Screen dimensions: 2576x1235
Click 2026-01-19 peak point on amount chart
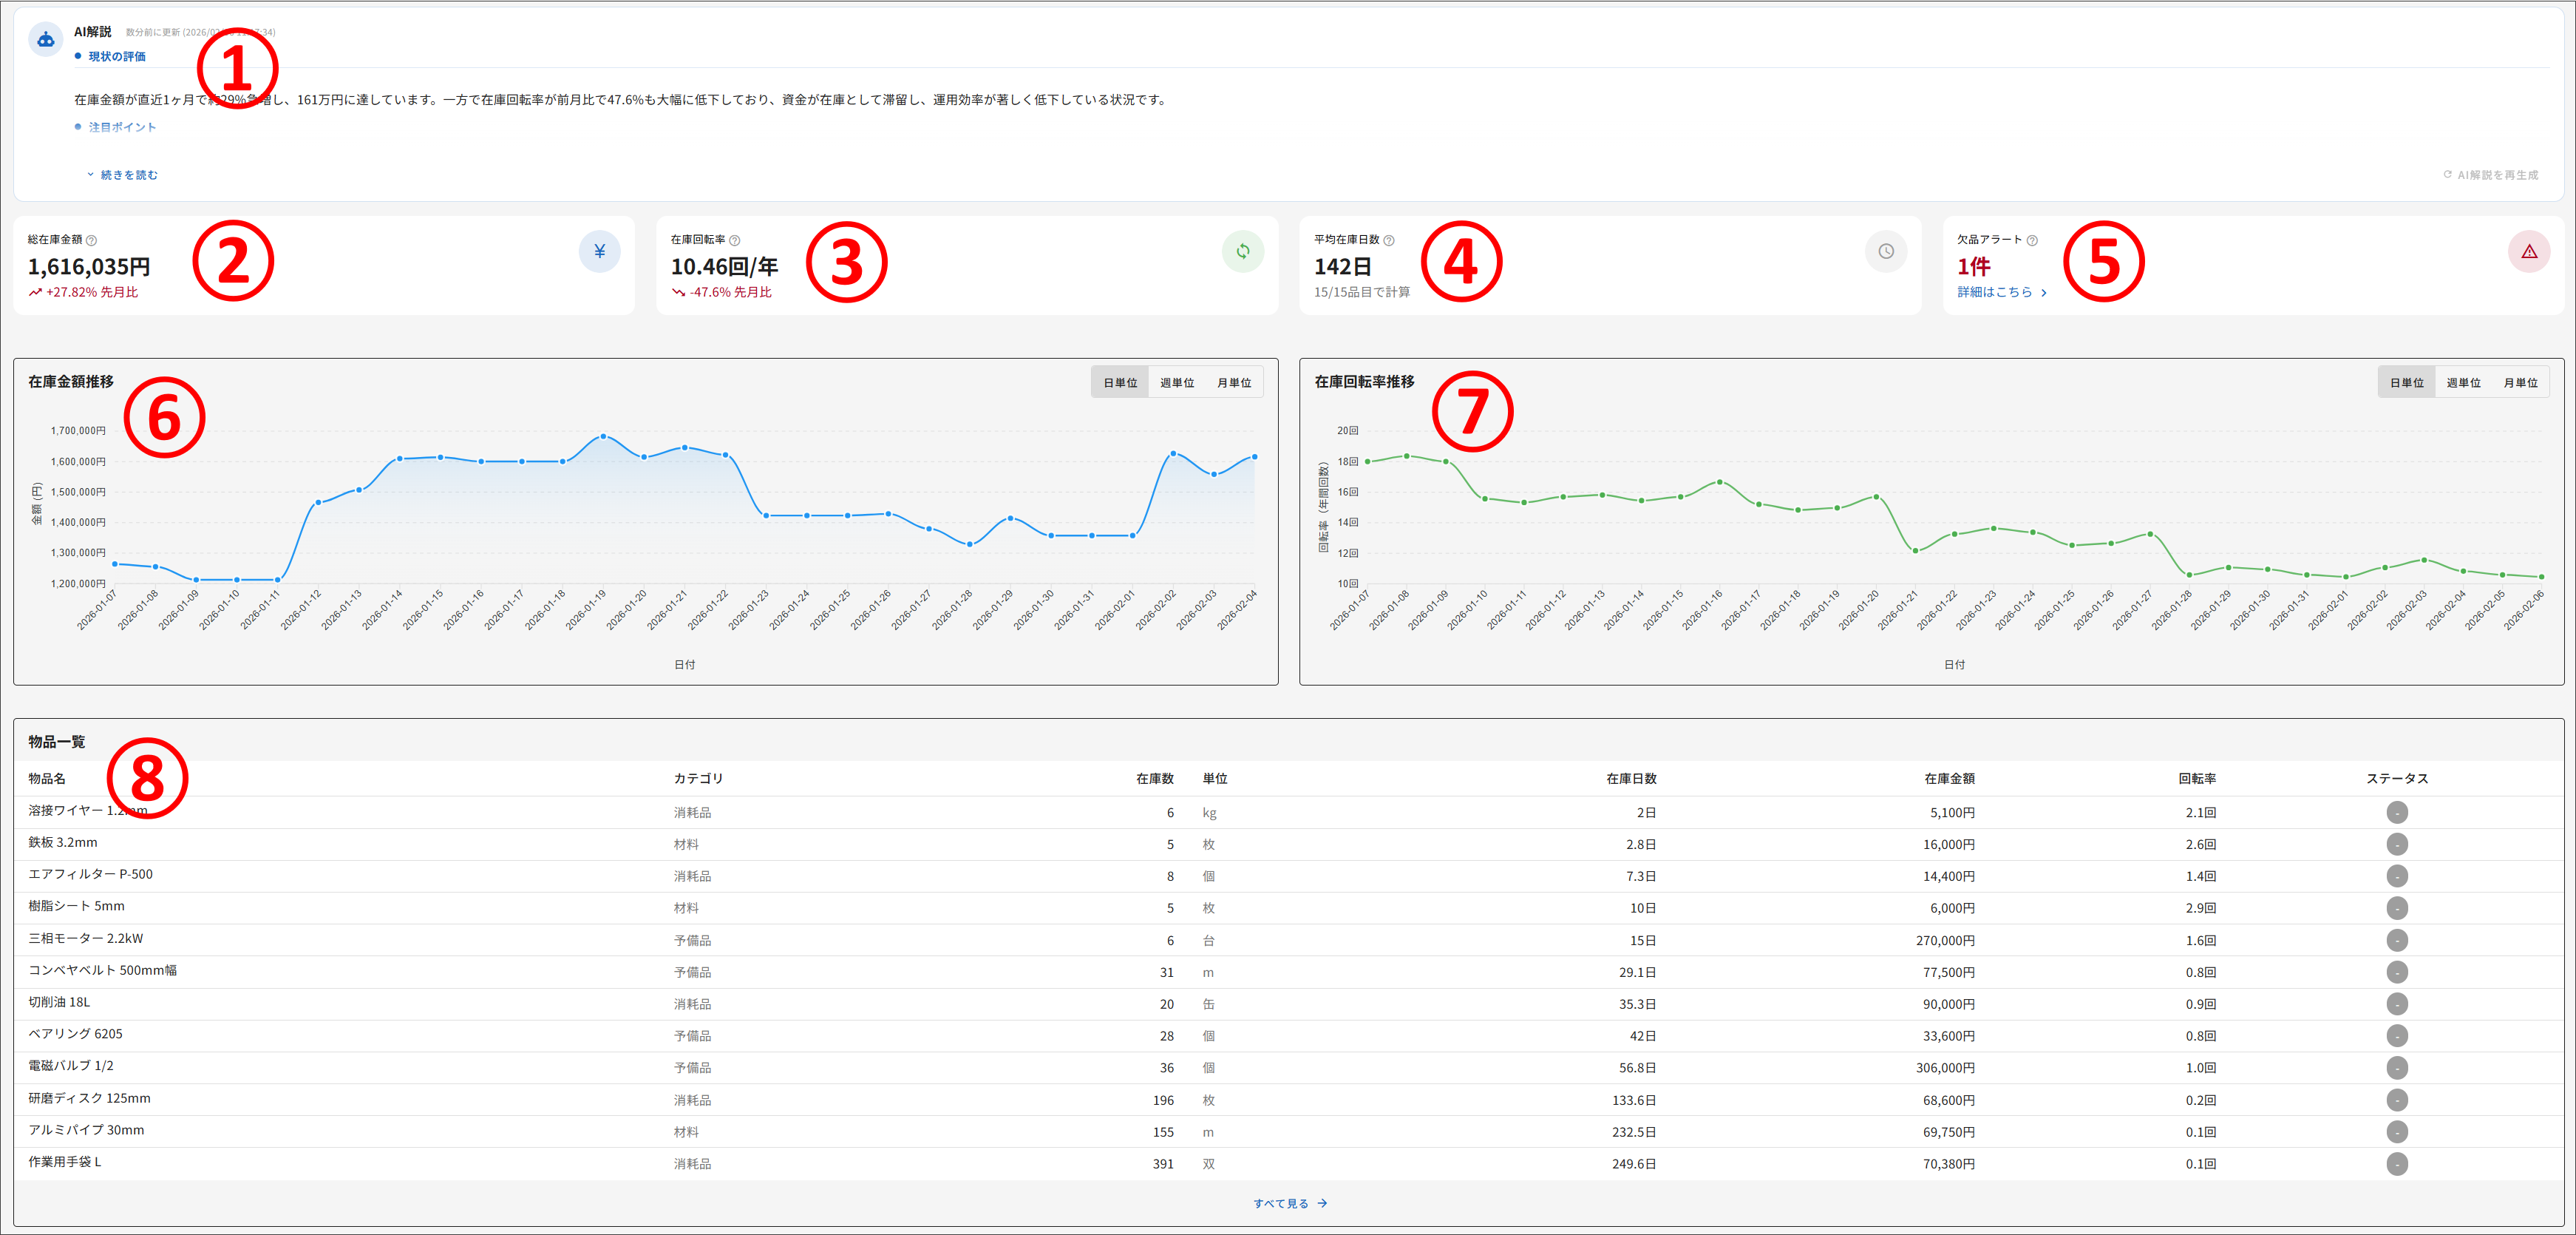pyautogui.click(x=603, y=436)
